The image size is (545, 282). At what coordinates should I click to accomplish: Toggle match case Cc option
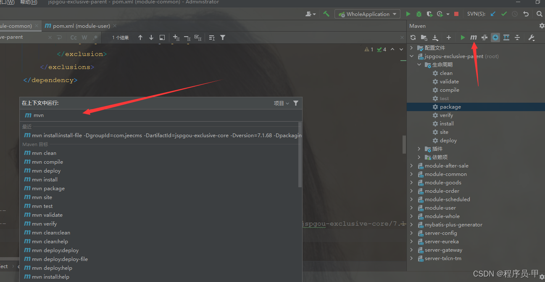[74, 37]
